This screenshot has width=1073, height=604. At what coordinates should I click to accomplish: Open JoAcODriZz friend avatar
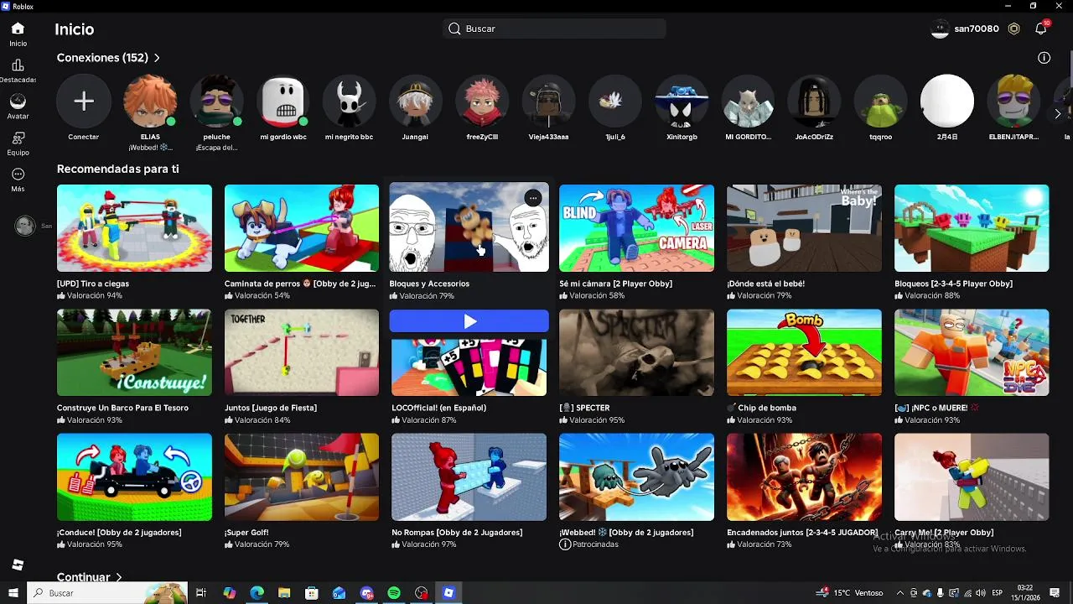coord(814,102)
